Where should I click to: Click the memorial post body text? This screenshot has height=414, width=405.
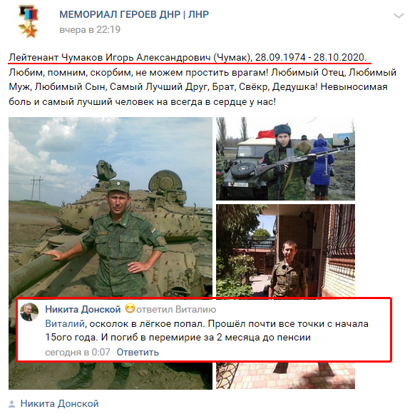(202, 87)
